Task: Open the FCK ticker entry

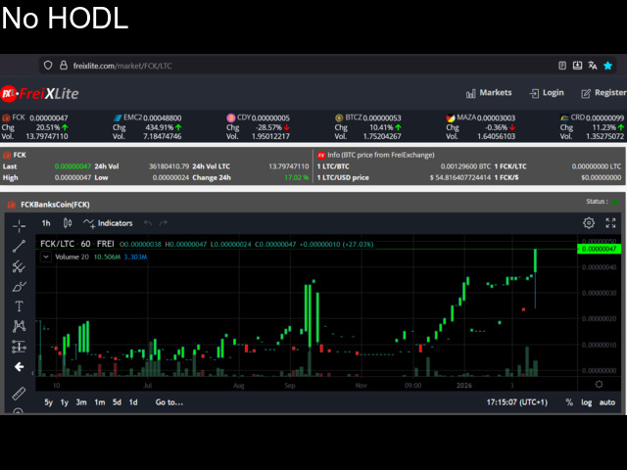Action: [35, 127]
